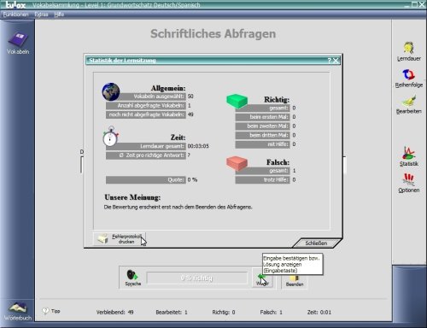Viewport: 427px width, 328px height.
Task: Click the green Richtig box icon
Action: (237, 101)
